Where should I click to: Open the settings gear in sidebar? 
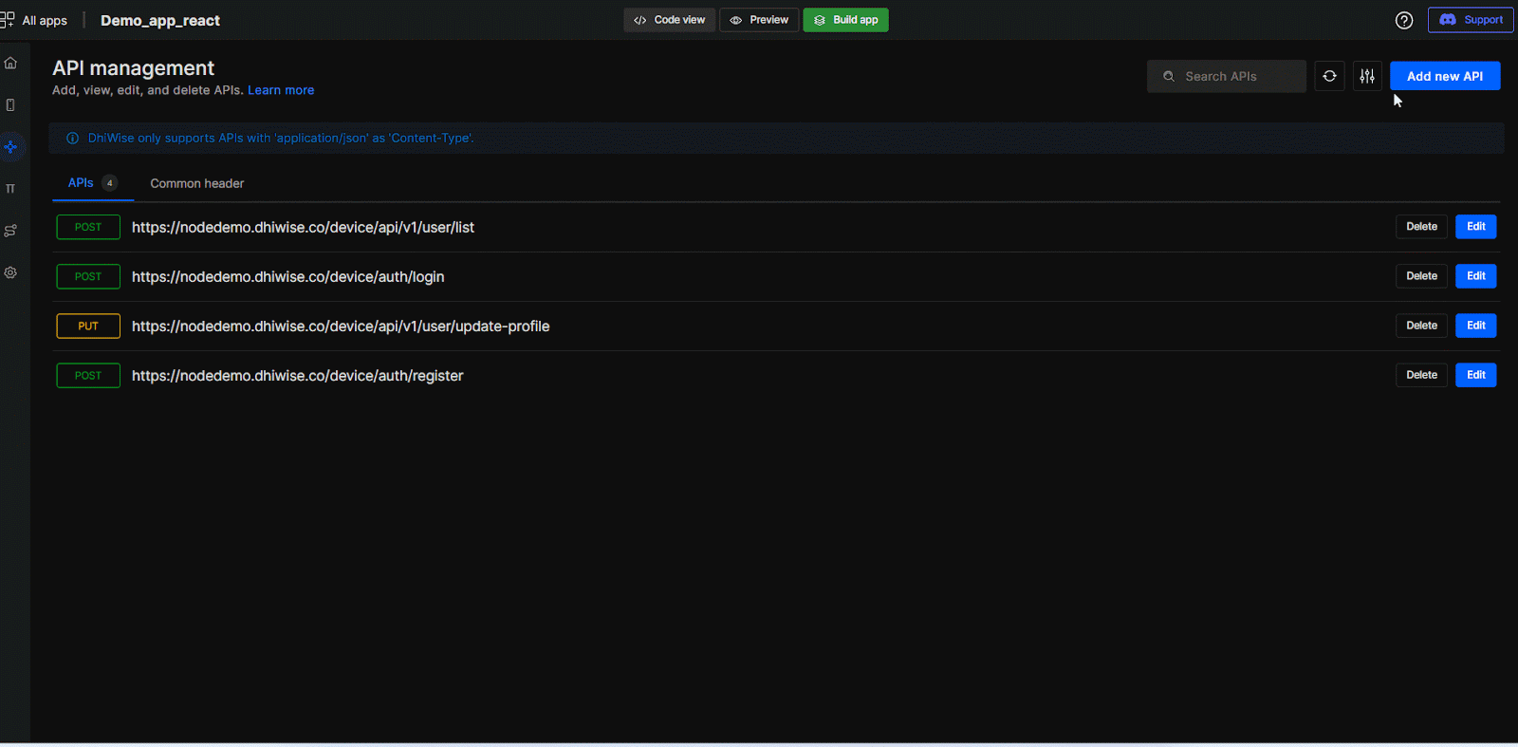click(10, 272)
